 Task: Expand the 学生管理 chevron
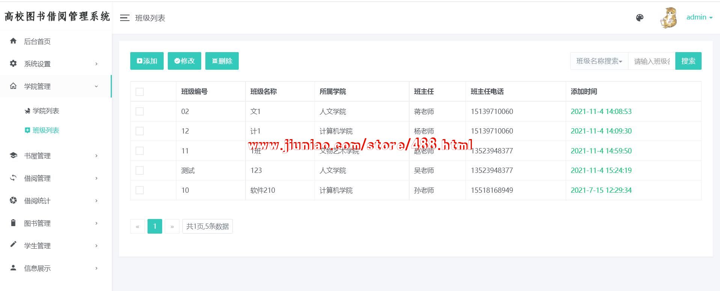(96, 246)
